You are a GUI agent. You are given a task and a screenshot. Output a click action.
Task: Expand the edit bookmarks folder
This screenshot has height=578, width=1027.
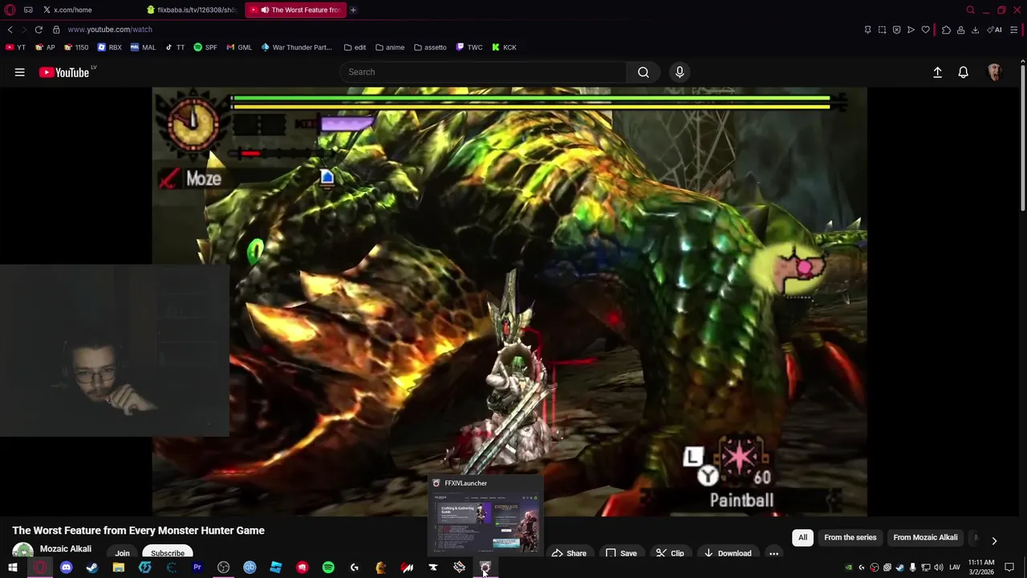[355, 47]
